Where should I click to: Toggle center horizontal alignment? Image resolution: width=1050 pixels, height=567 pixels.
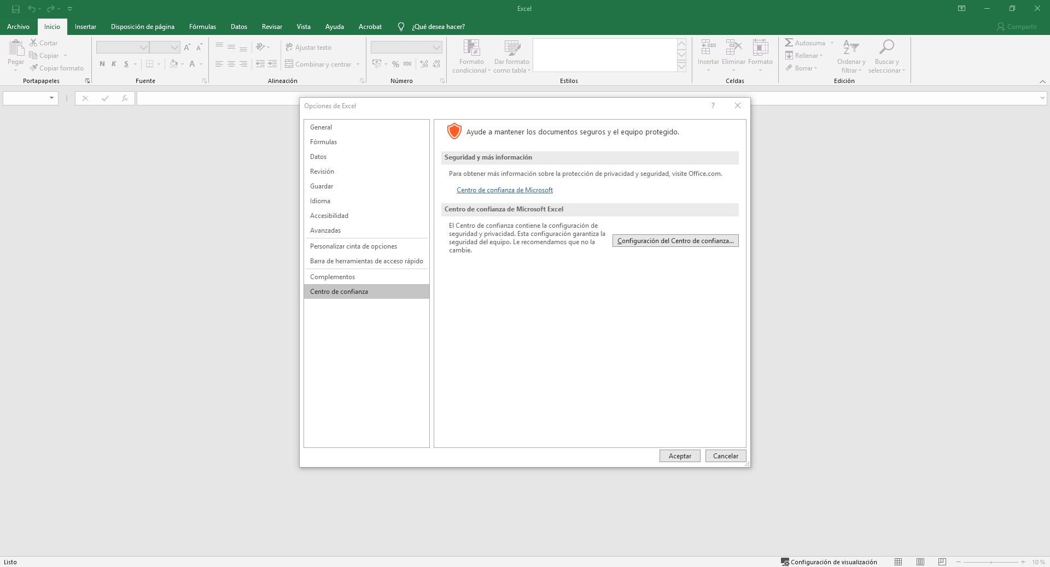click(x=231, y=64)
